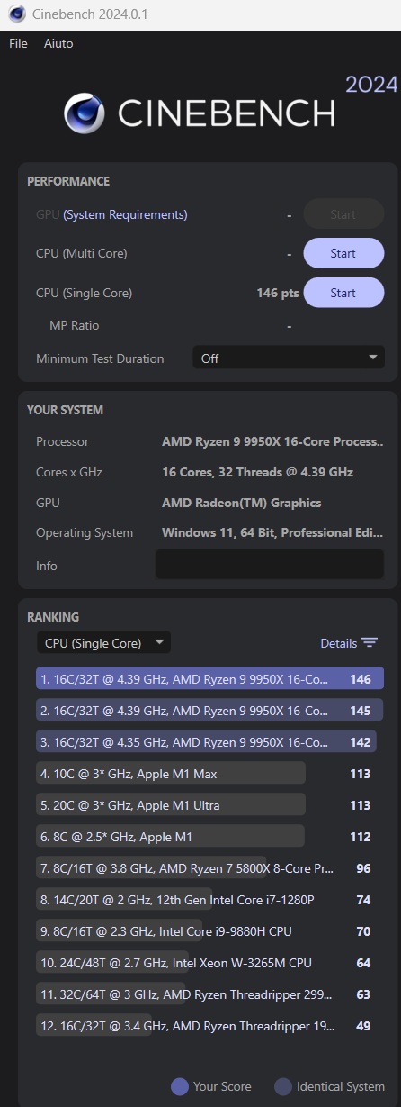Open the File menu

(18, 43)
